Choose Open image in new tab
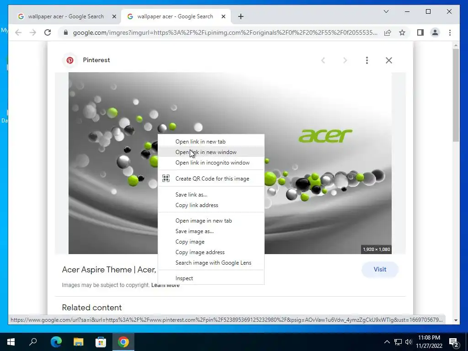Image resolution: width=468 pixels, height=351 pixels. [211, 221]
